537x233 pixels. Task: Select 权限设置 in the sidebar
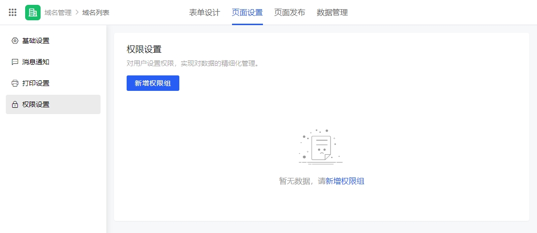click(x=53, y=104)
